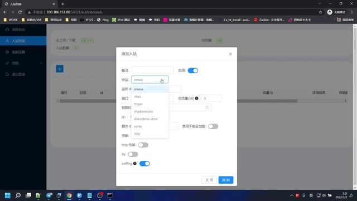Open the browser profile avatar icon
Viewport: 357px width, 201px height.
pyautogui.click(x=330, y=12)
